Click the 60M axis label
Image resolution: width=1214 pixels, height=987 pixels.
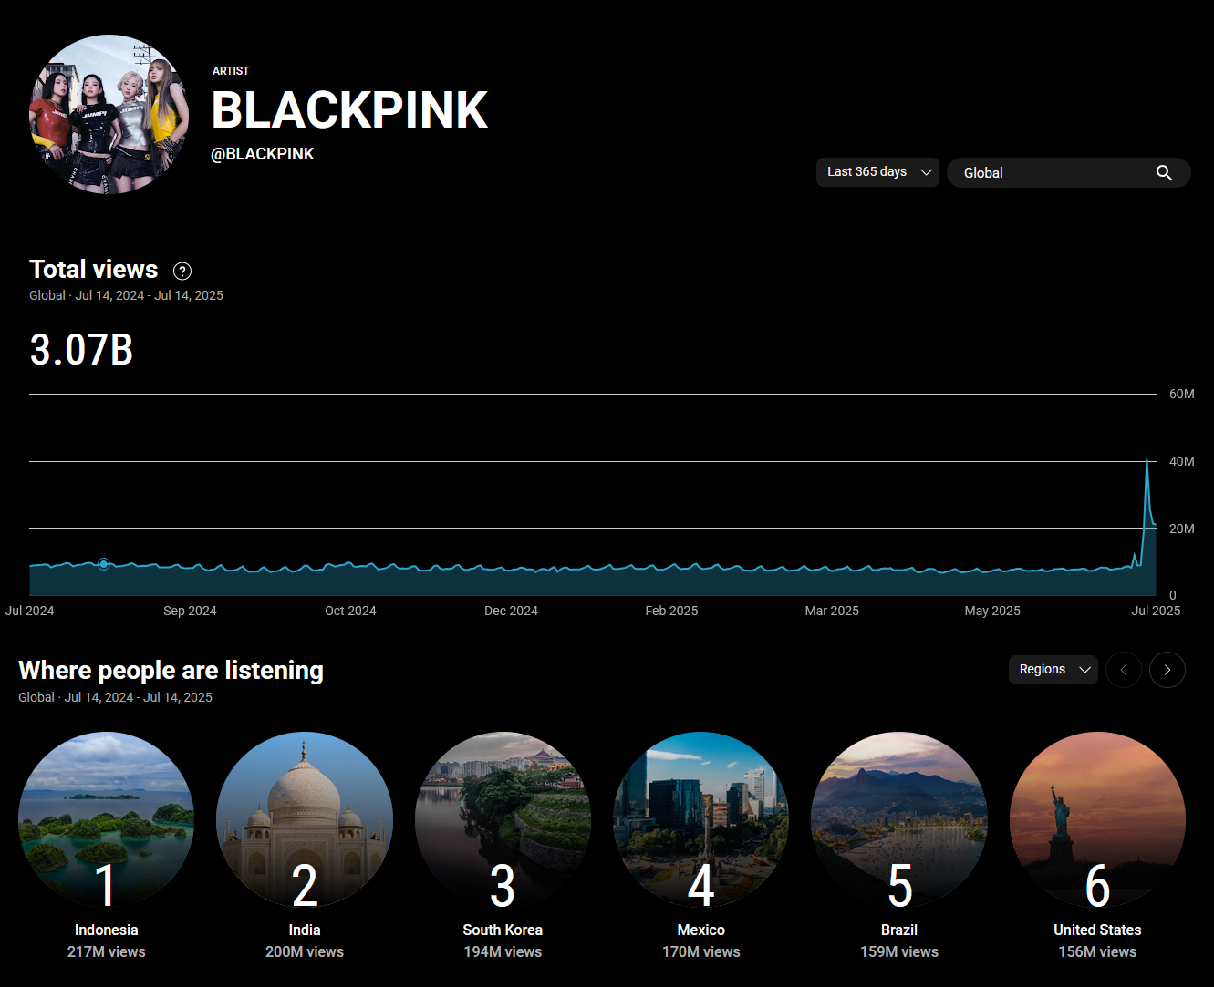click(1182, 394)
